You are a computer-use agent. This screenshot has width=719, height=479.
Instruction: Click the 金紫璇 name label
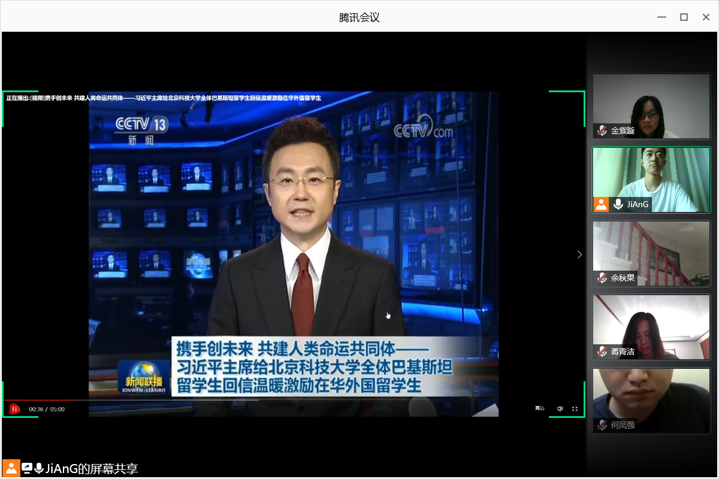click(623, 131)
